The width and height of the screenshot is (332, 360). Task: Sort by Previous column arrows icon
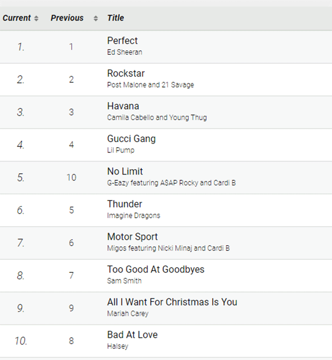pos(96,18)
